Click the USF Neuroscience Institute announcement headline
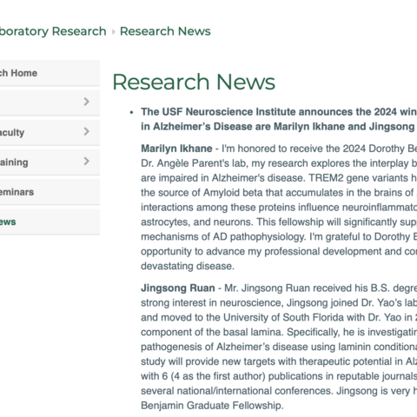The height and width of the screenshot is (417, 417). pyautogui.click(x=279, y=119)
